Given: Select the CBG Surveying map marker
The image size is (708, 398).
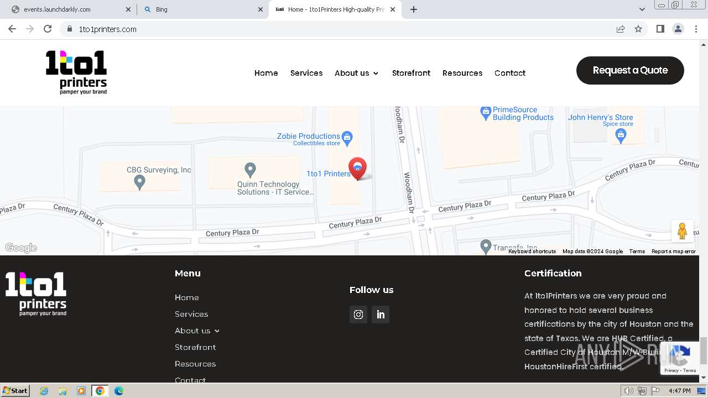Looking at the screenshot, I should (x=140, y=182).
